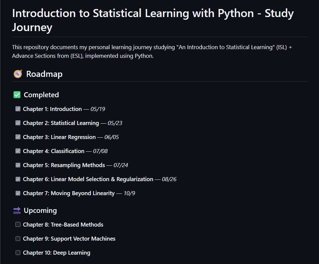Click the text 'Chapter 2: Statistical Learning'
This screenshot has height=264, width=319.
tap(61, 123)
